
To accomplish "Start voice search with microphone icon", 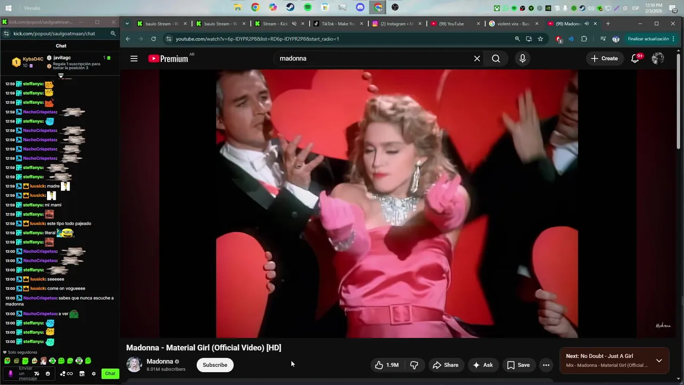I will point(523,58).
